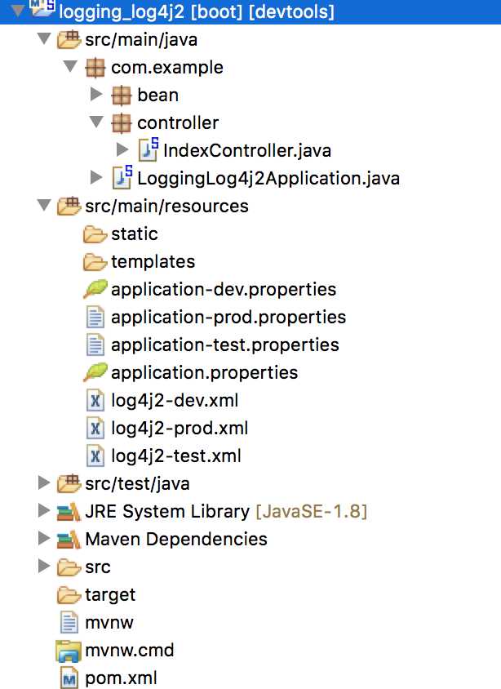This screenshot has width=501, height=689.
Task: Select the bean package label
Action: pyautogui.click(x=157, y=95)
